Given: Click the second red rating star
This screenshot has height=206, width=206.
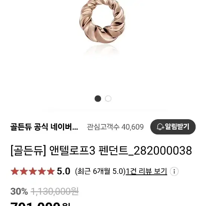Looking at the screenshot, I should (24, 171).
